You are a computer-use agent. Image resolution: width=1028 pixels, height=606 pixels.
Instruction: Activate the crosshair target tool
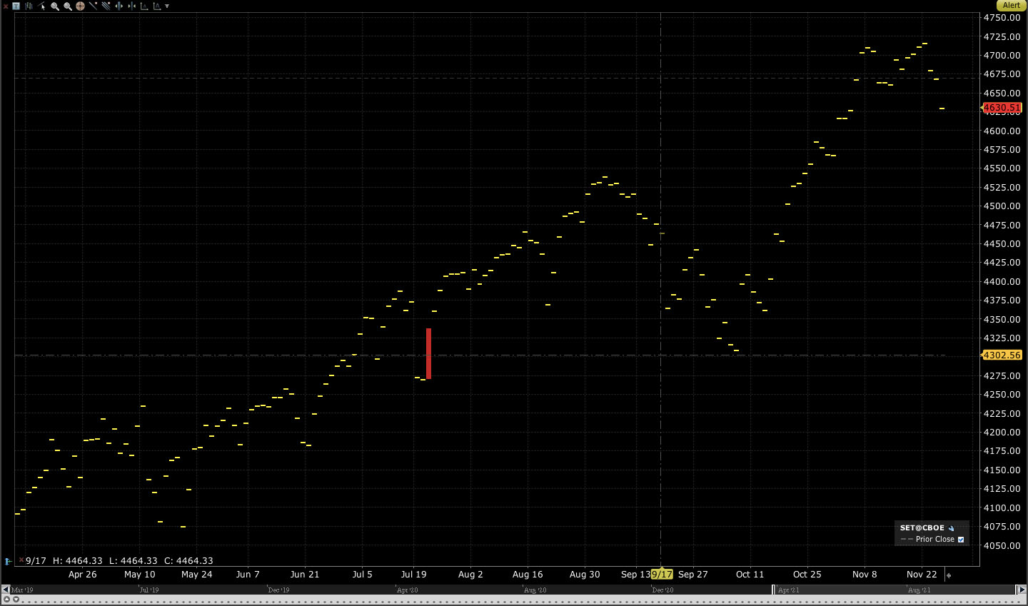[81, 6]
